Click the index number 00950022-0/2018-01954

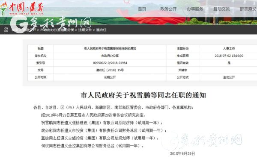point(110,63)
